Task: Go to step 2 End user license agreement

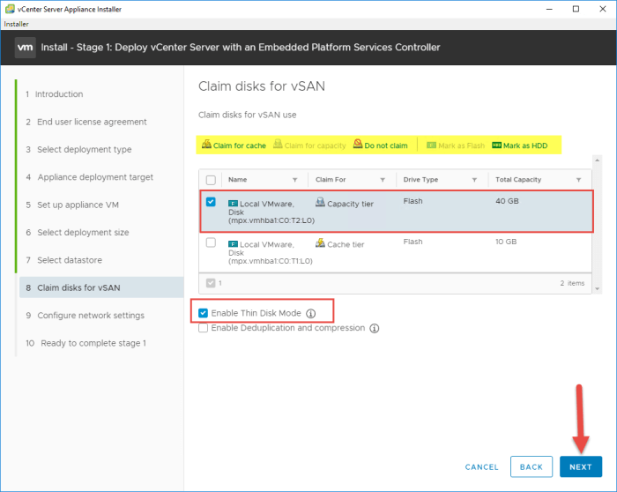Action: pos(86,122)
